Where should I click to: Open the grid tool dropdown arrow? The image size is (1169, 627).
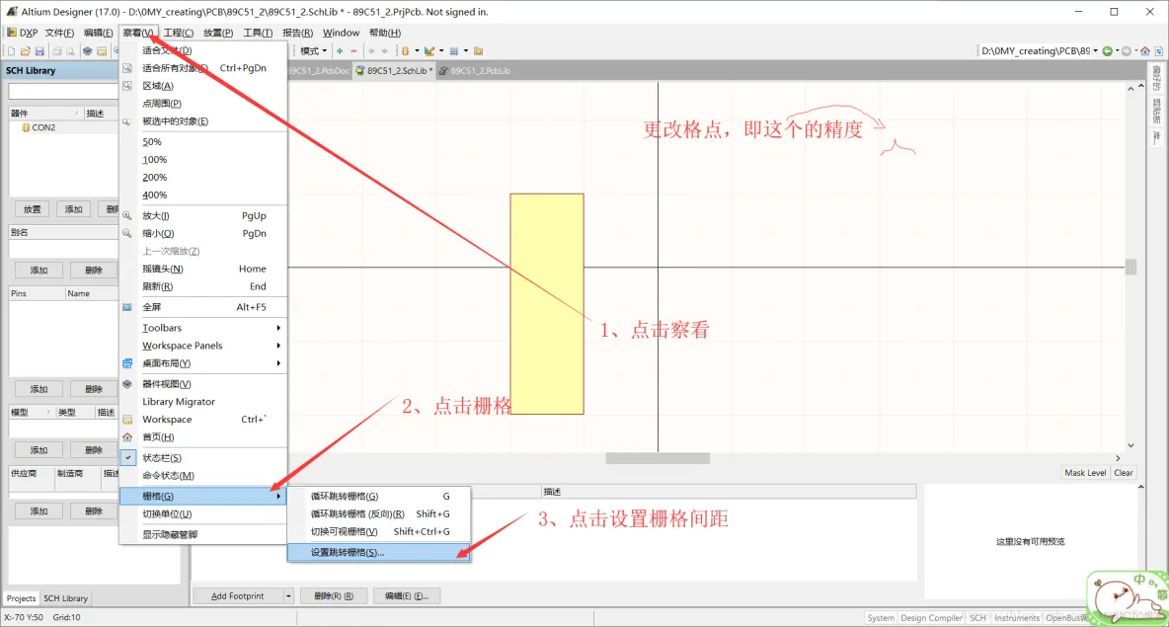pos(465,51)
